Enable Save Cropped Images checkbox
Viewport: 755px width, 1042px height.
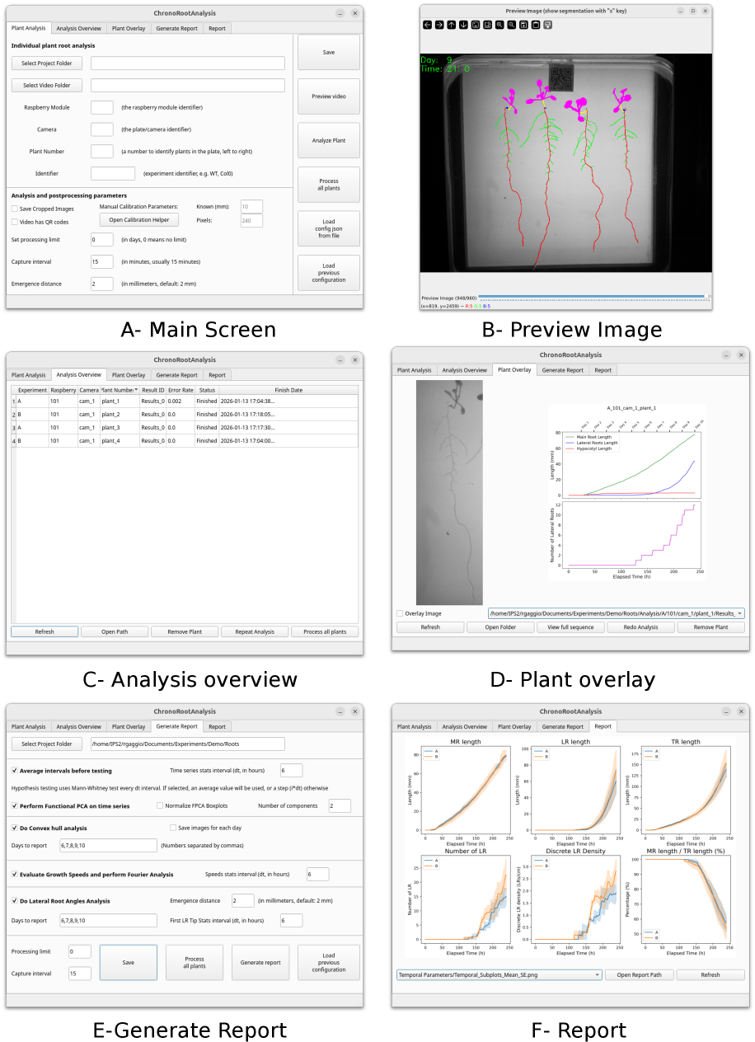point(14,209)
